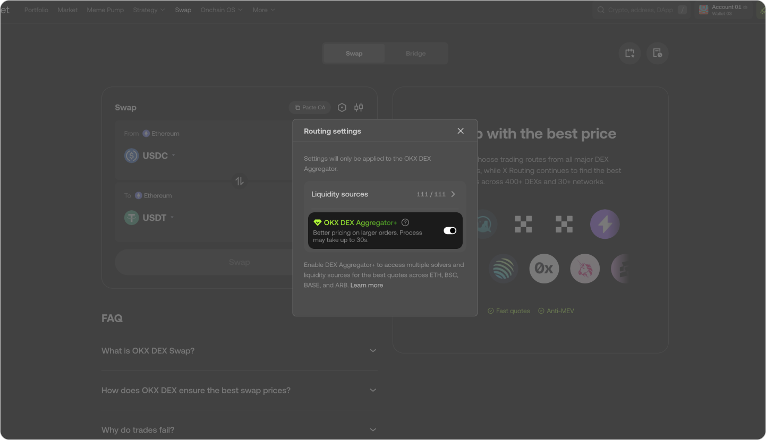This screenshot has height=440, width=766.
Task: Expand the best swap prices FAQ question
Action: coord(240,390)
